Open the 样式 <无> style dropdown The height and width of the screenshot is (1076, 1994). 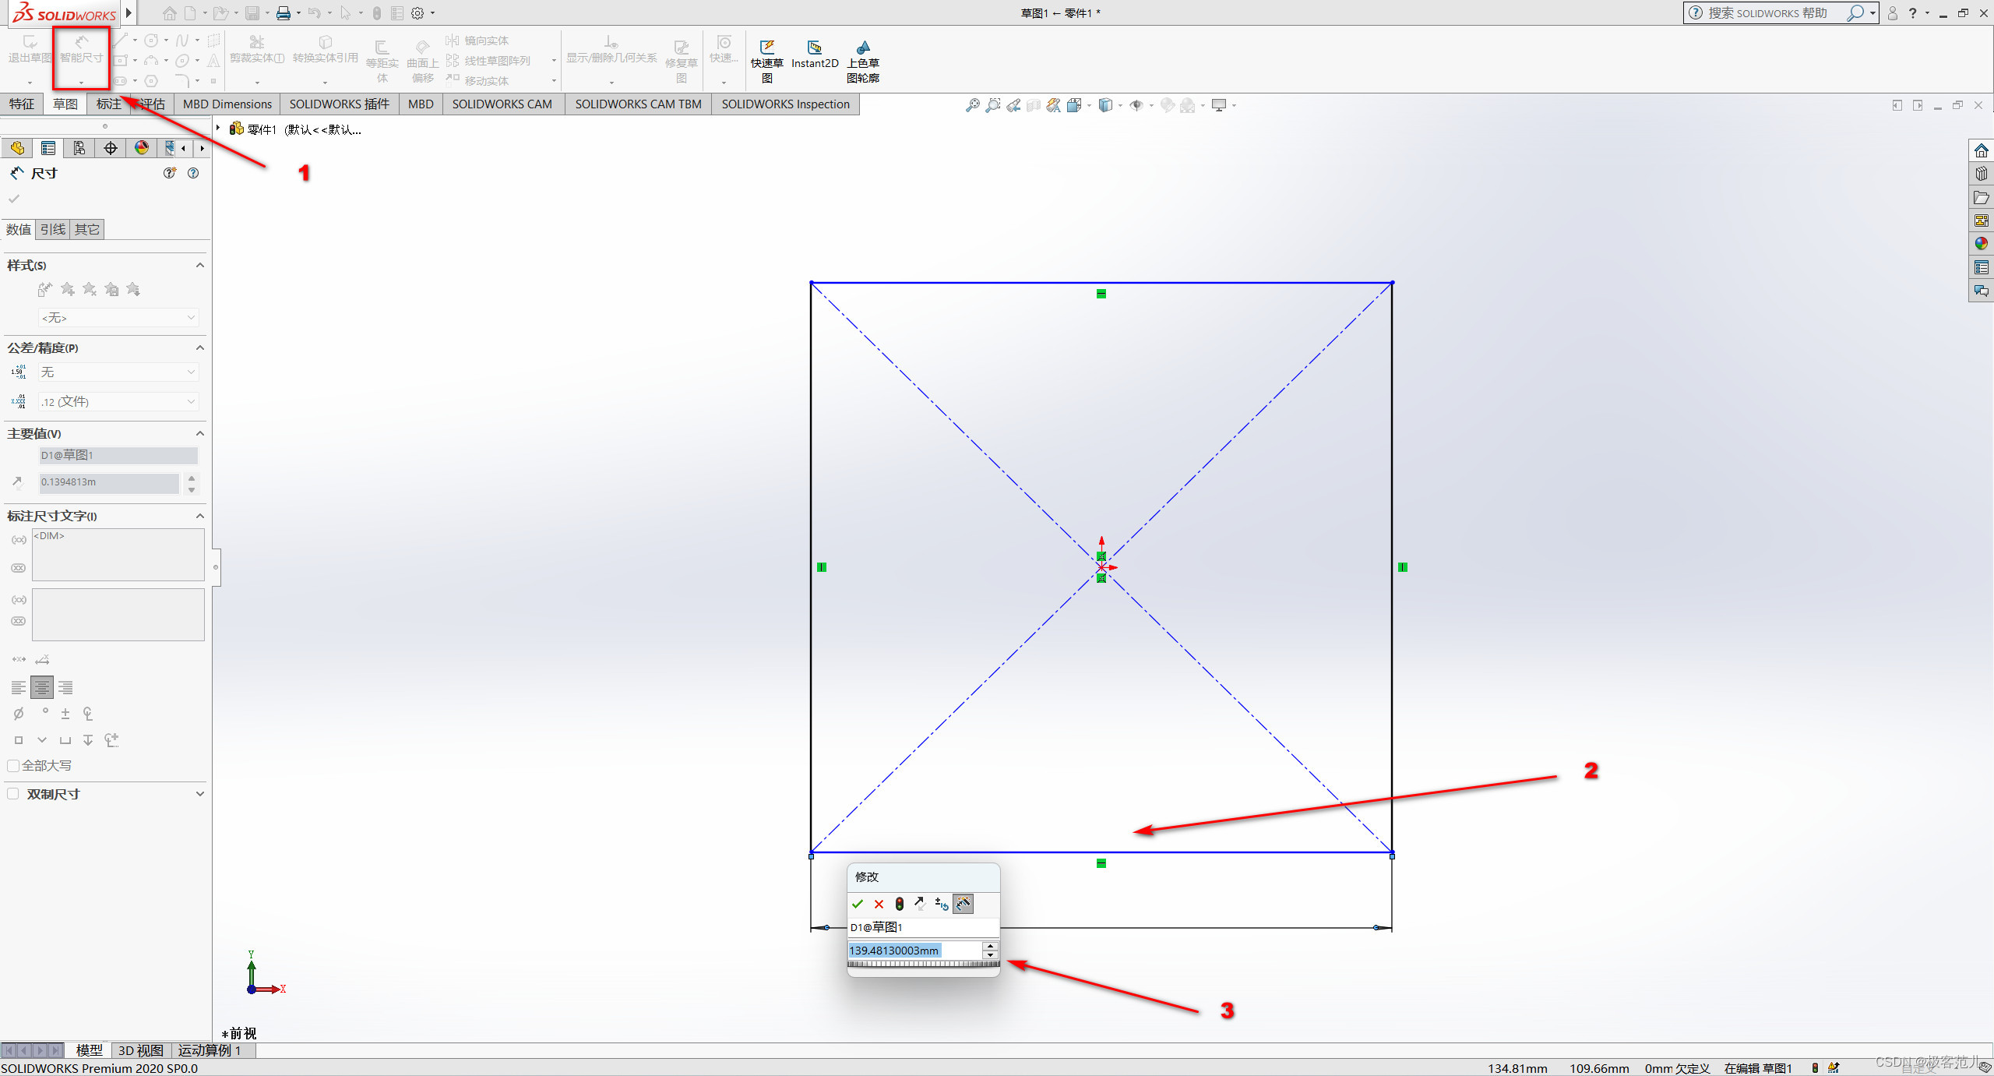point(118,318)
